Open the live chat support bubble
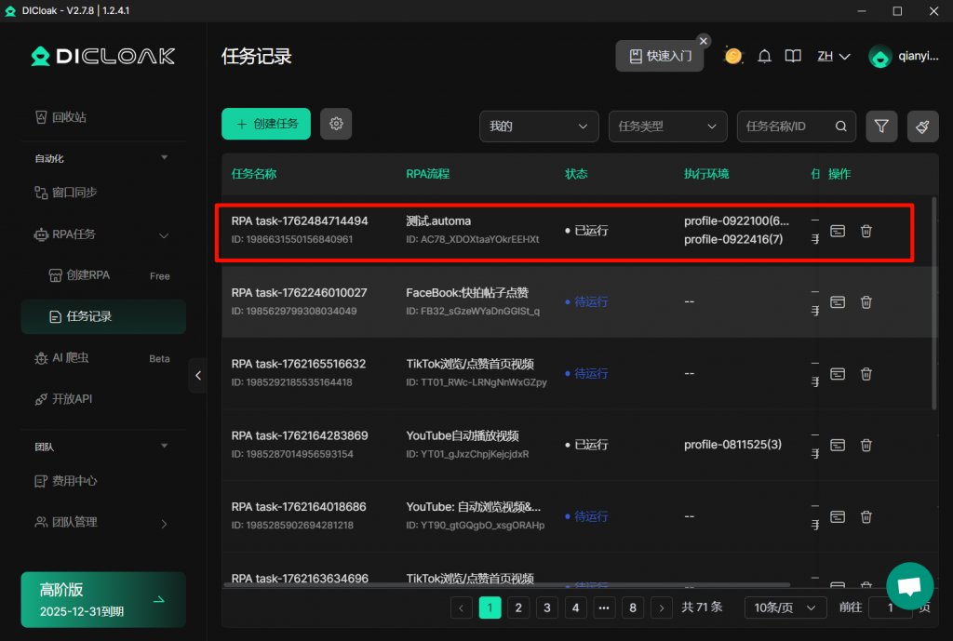The image size is (953, 641). click(x=909, y=586)
